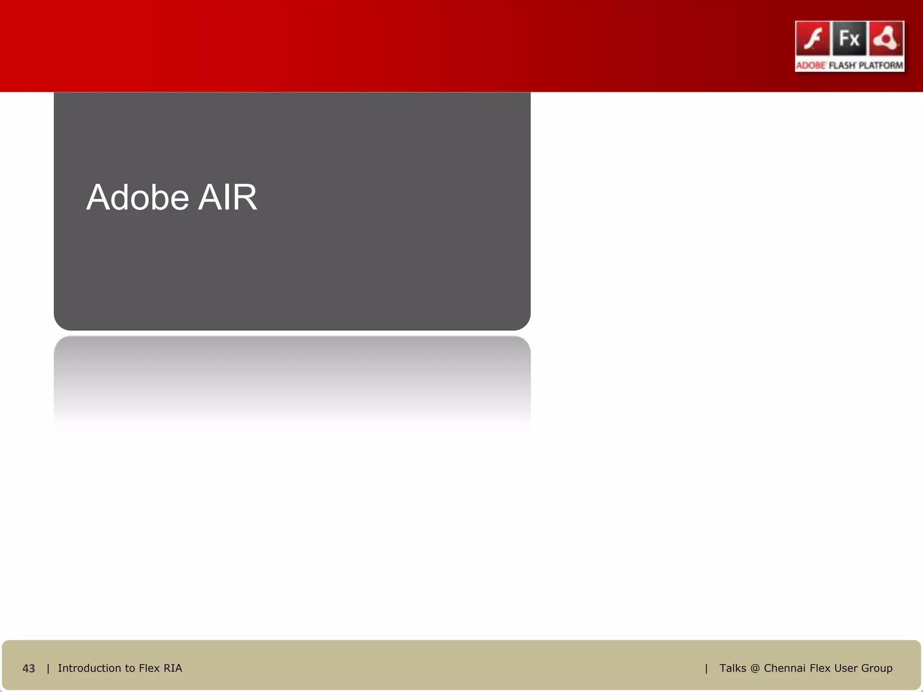Click slide number 43 in the footer
923x692 pixels.
click(28, 669)
